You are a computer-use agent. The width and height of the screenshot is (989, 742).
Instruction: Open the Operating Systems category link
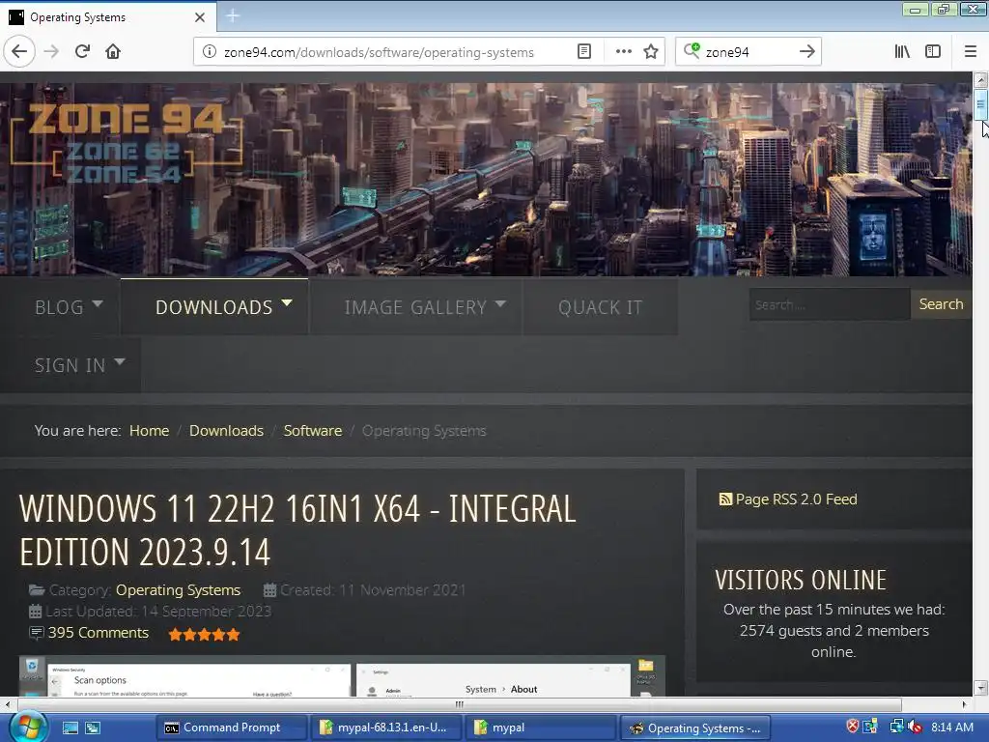179,590
